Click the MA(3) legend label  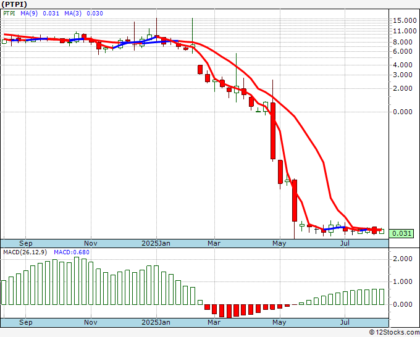click(x=73, y=13)
